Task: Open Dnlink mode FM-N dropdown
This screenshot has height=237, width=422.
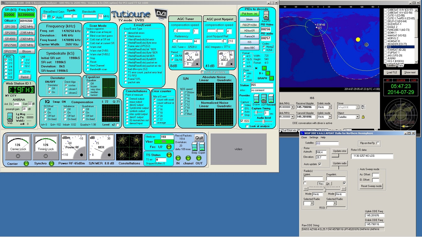Action: (330, 107)
